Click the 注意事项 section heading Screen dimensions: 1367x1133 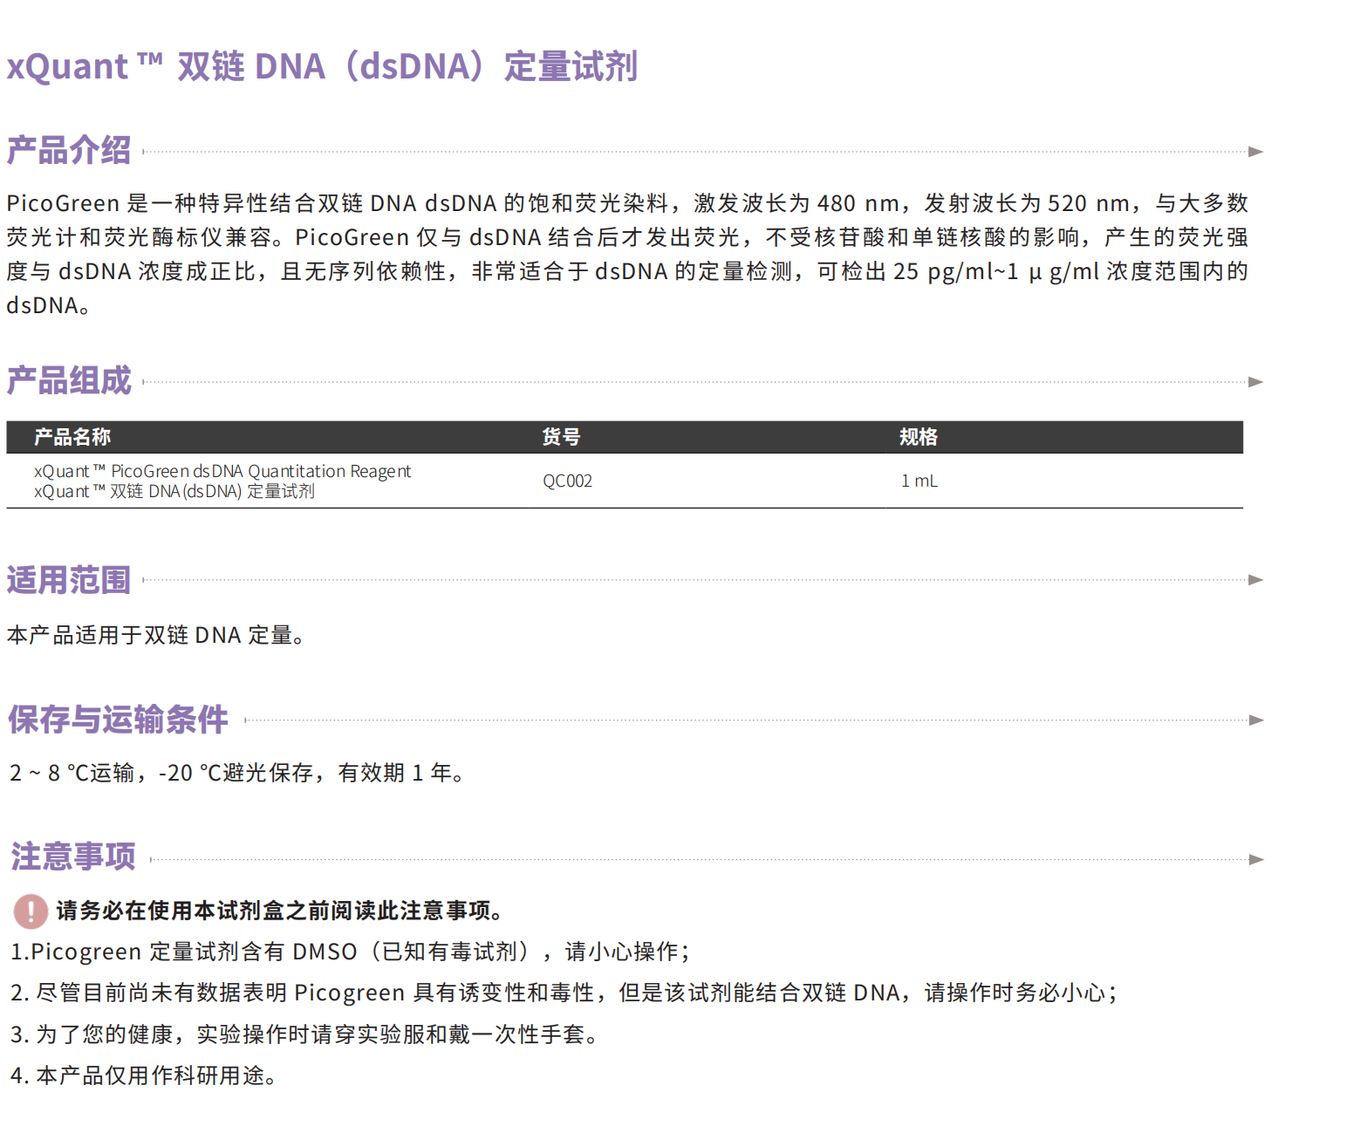click(x=73, y=857)
